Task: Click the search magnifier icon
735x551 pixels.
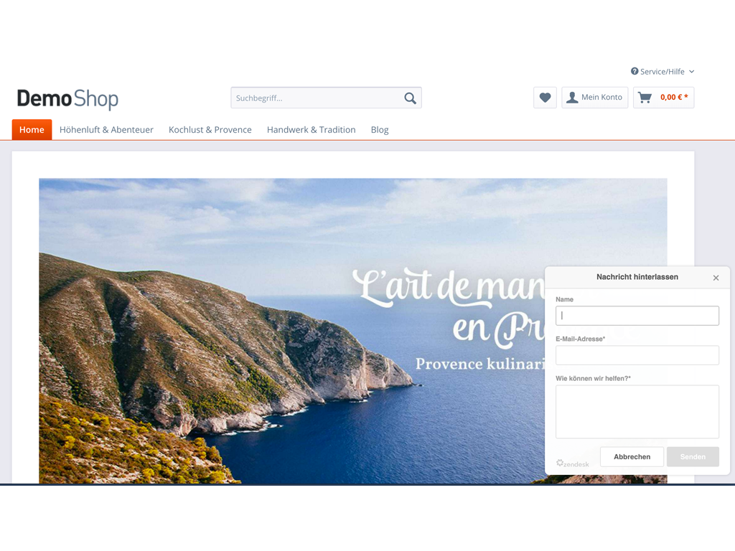Action: coord(410,98)
